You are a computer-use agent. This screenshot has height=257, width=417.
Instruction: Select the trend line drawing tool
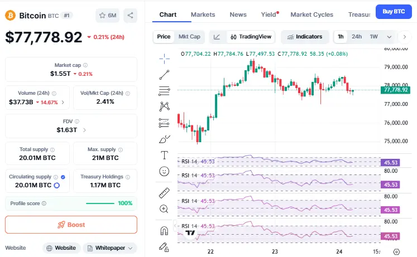[x=164, y=75]
